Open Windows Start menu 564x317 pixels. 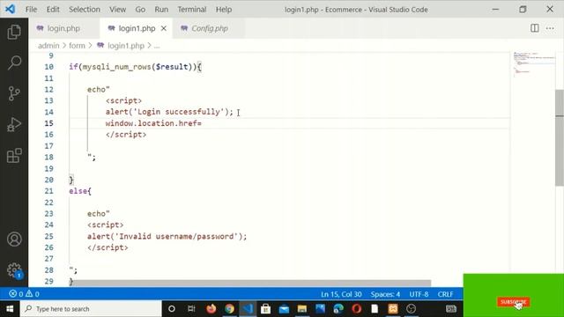[10, 309]
